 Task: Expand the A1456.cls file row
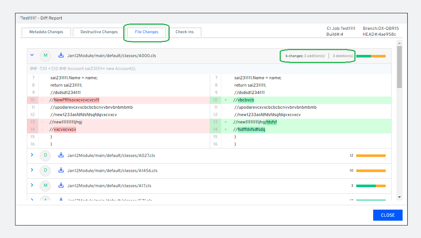click(x=32, y=170)
